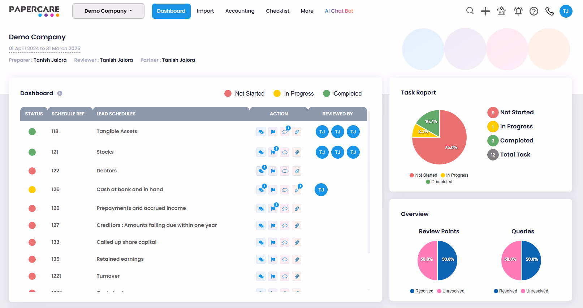The image size is (583, 308).
Task: Click comment bubble icon for Debtors
Action: [285, 171]
